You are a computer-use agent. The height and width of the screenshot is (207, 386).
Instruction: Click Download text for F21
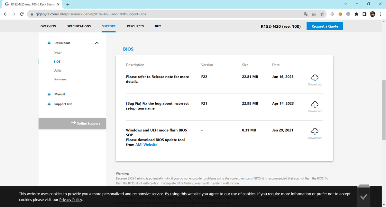(315, 111)
